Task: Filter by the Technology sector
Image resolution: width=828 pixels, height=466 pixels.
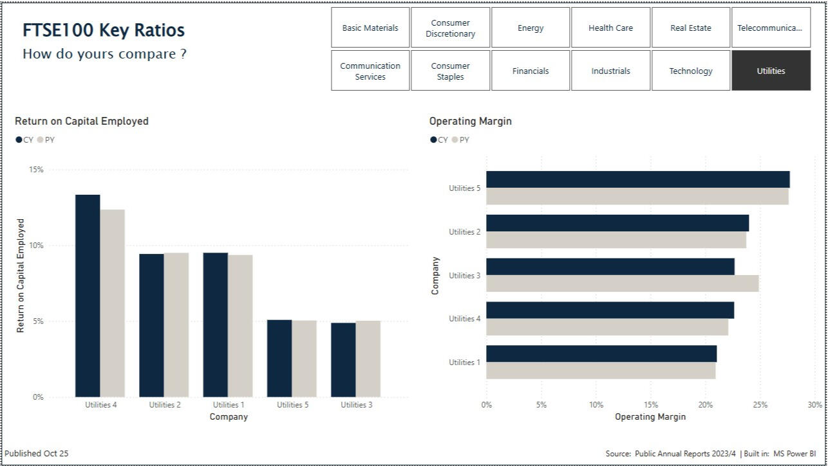Action: [690, 71]
